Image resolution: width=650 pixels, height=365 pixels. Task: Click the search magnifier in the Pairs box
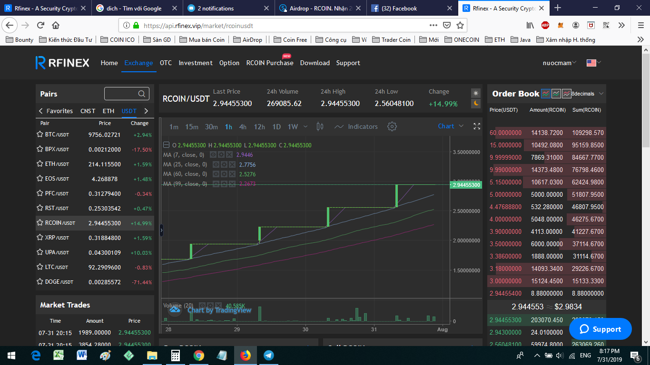pyautogui.click(x=142, y=94)
